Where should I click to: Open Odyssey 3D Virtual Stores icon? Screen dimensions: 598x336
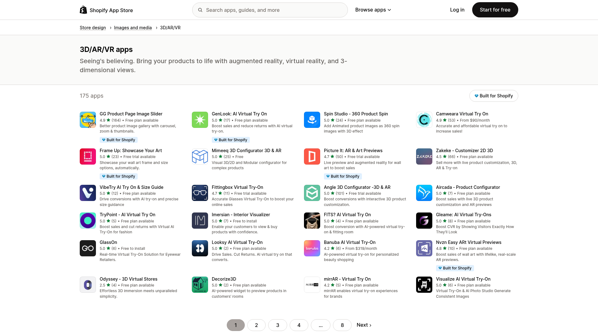pyautogui.click(x=88, y=285)
